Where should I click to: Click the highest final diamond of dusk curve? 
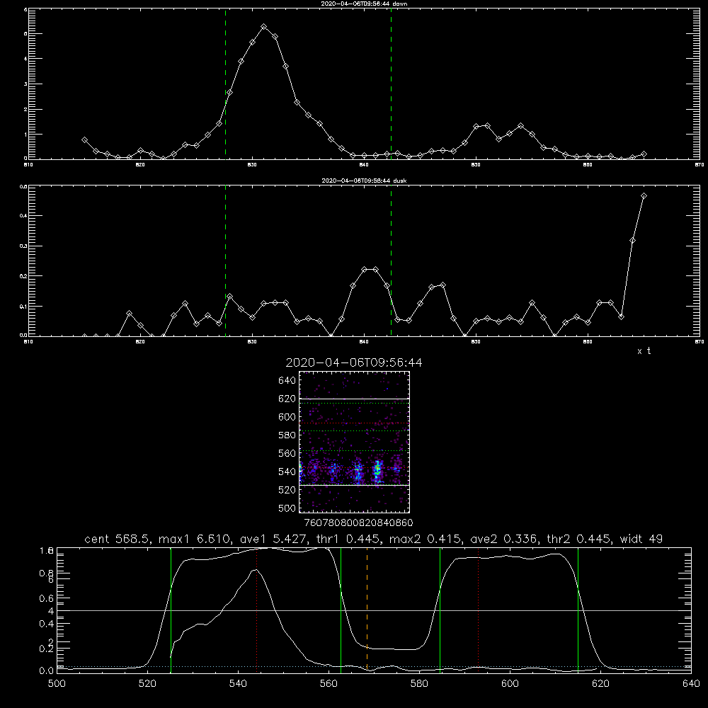click(644, 196)
